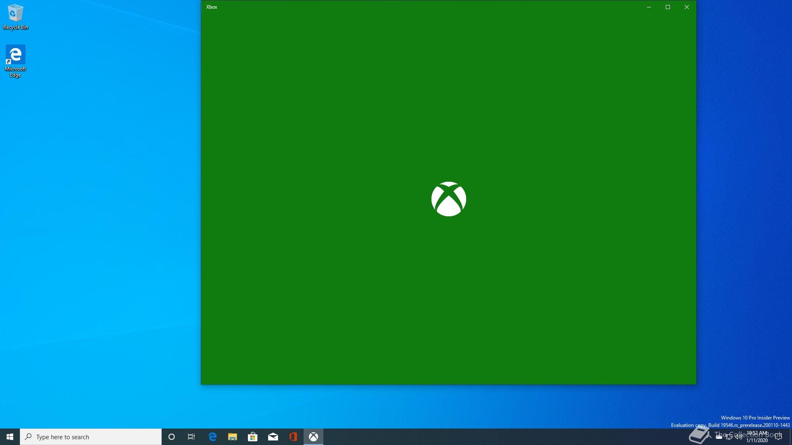Close the Xbox window

click(x=687, y=7)
